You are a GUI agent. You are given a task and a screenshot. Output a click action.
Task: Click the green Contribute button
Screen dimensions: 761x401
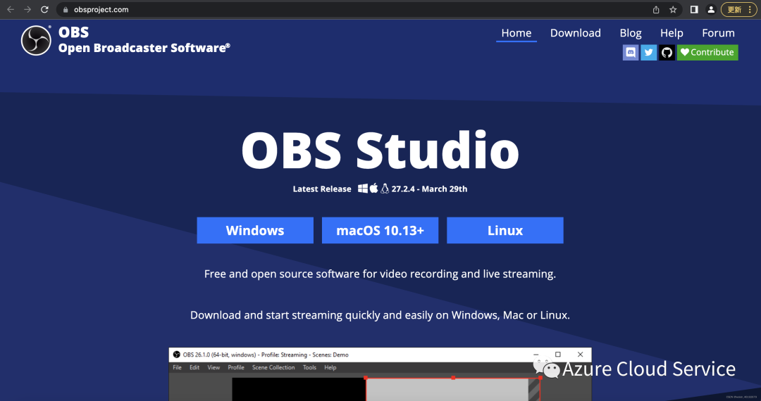tap(707, 52)
